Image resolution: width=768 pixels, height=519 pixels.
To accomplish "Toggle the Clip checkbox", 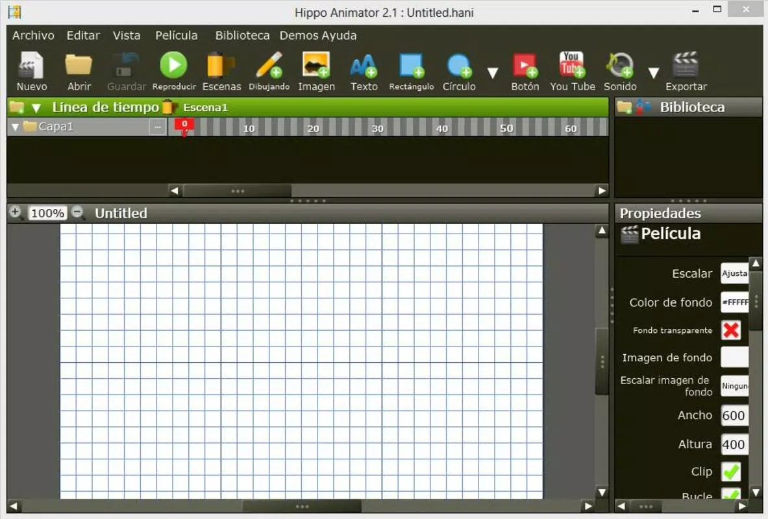I will (x=731, y=472).
